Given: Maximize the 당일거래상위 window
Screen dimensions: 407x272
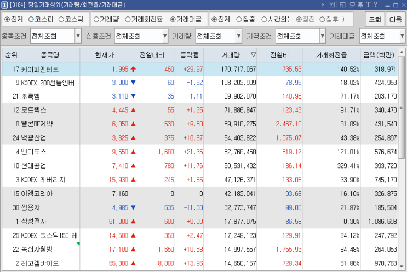Looking at the screenshot, I should pyautogui.click(x=396, y=5).
